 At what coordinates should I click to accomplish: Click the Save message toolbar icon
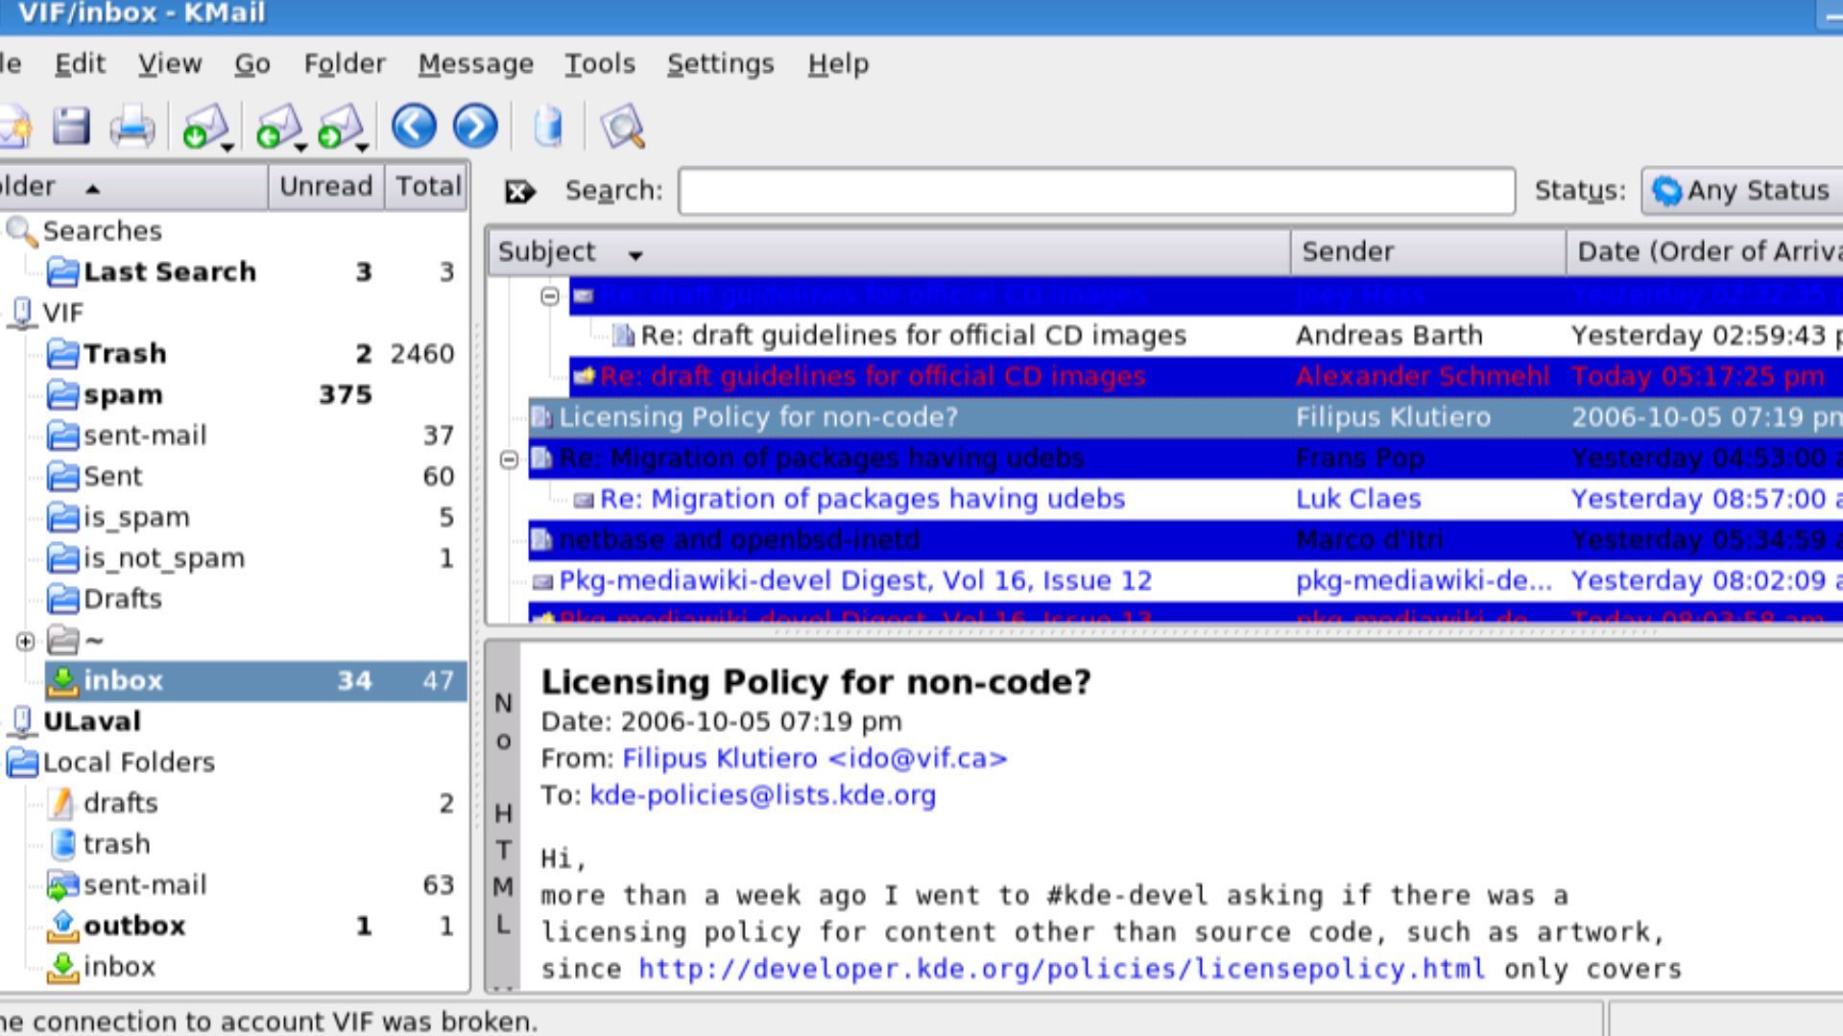71,127
